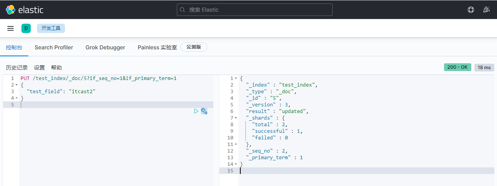This screenshot has height=186, width=497.
Task: Click the Elastic logo icon
Action: [x=11, y=10]
